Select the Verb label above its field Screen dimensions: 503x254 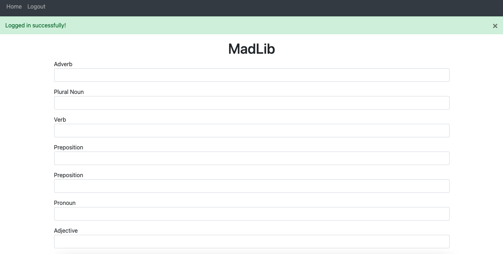[x=60, y=120]
